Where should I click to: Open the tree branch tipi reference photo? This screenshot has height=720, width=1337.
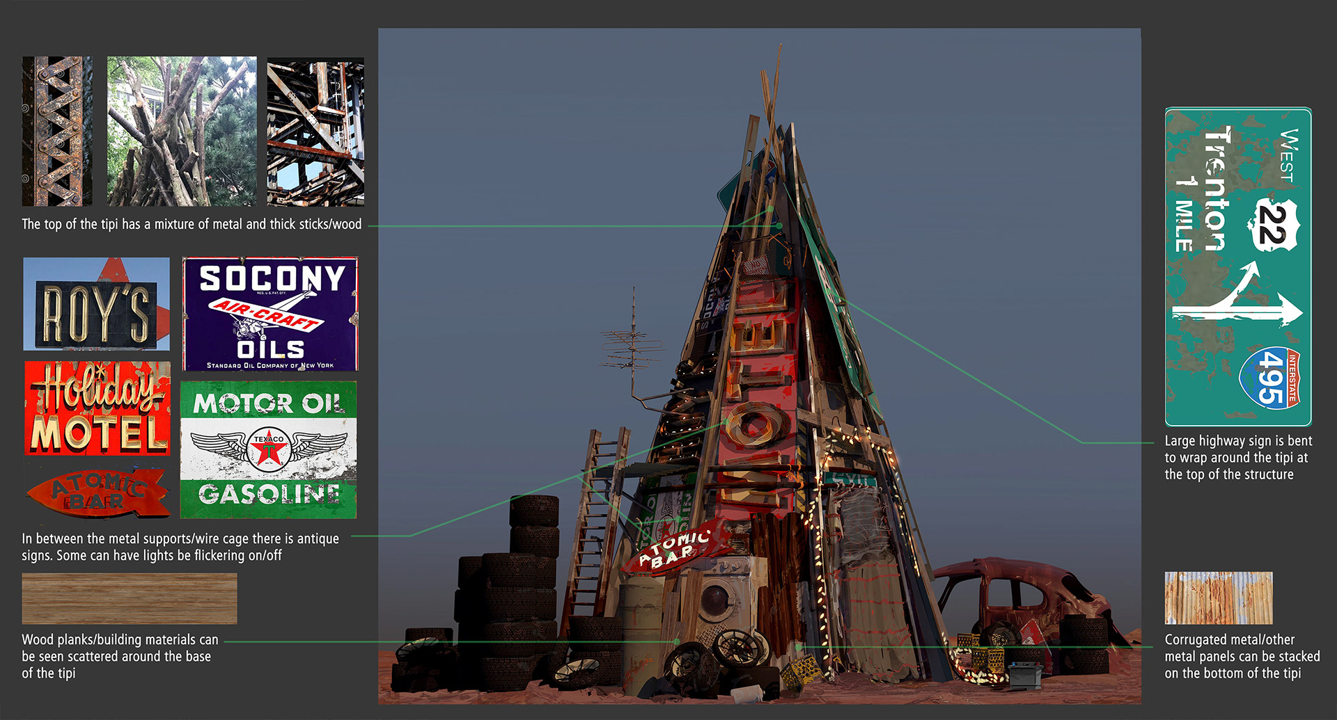tap(182, 131)
